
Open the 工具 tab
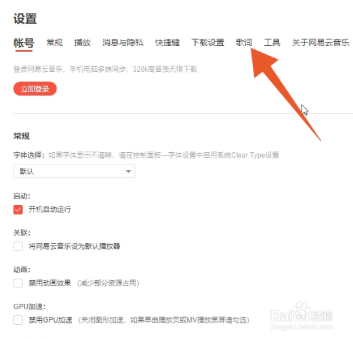(272, 43)
